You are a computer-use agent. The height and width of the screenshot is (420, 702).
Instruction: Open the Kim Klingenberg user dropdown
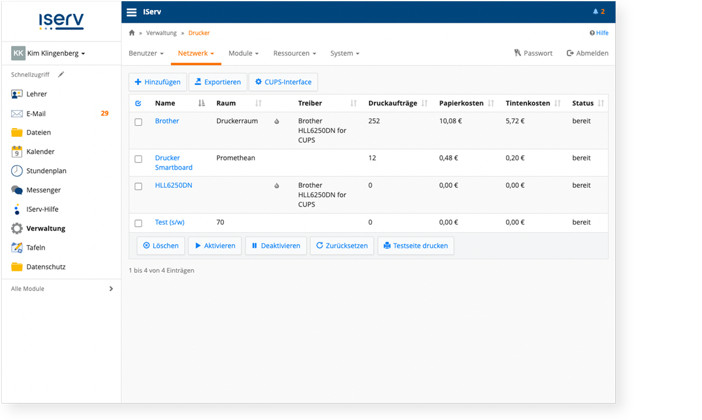click(56, 53)
